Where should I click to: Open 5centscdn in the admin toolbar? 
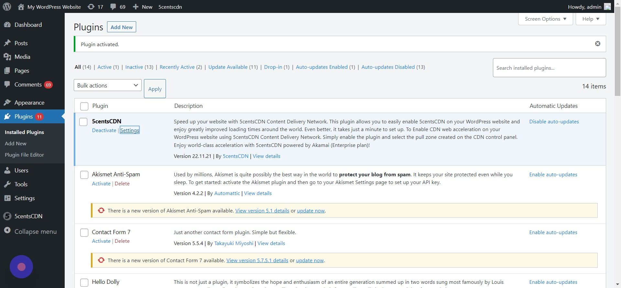click(x=170, y=7)
